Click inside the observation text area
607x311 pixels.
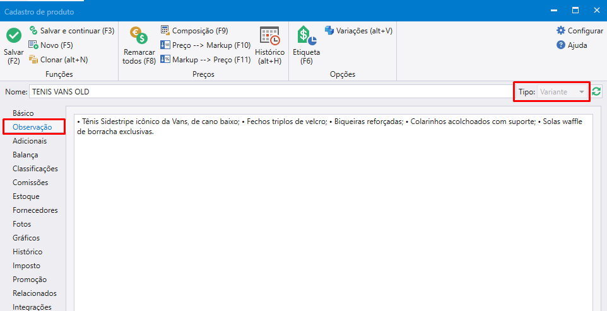(x=333, y=213)
